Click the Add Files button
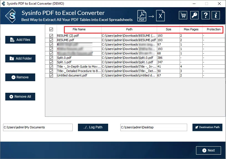This screenshot has height=159, width=226. click(20, 40)
